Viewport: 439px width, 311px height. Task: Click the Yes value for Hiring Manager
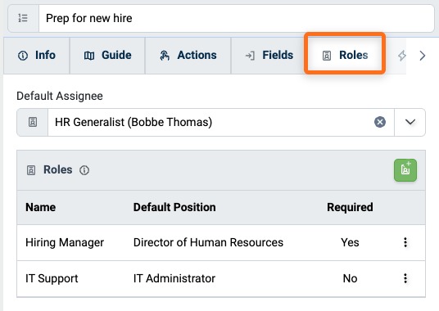(350, 242)
